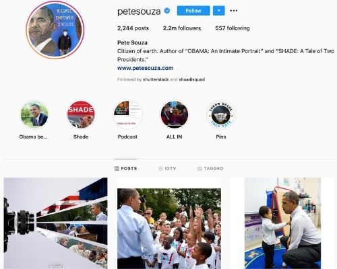Viewport: 337px width, 269px height.
Task: Open the shutterstock mutual follower profile
Action: click(x=156, y=79)
